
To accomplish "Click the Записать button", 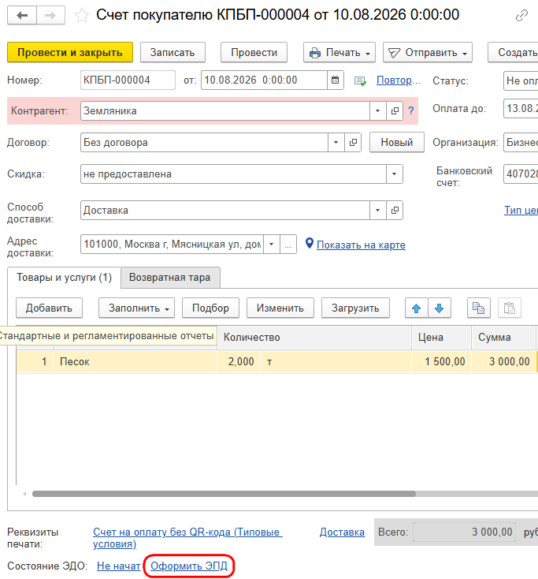I will [173, 52].
